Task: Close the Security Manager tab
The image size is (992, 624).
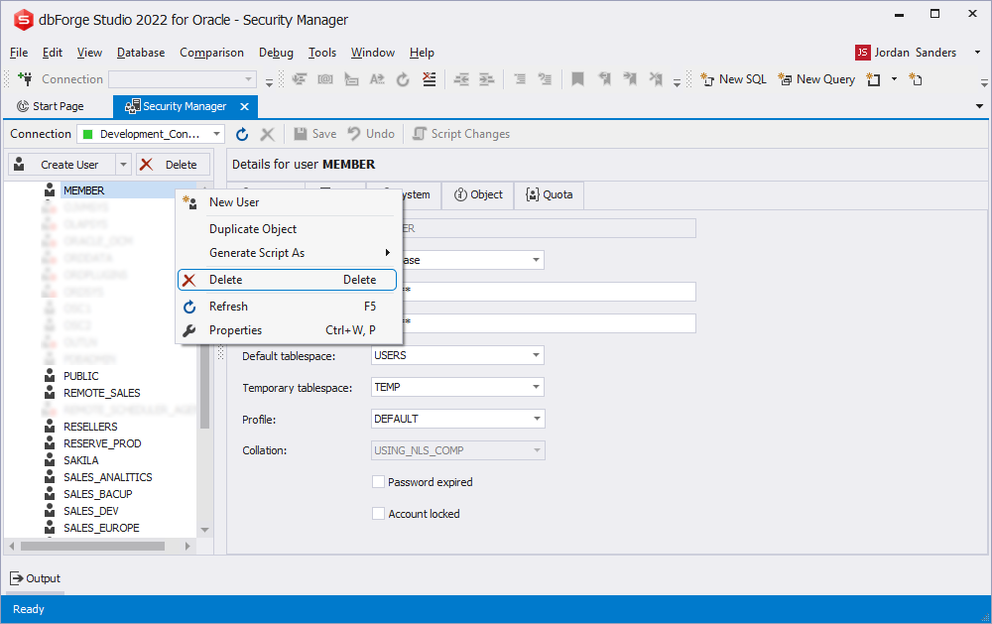Action: tap(244, 106)
